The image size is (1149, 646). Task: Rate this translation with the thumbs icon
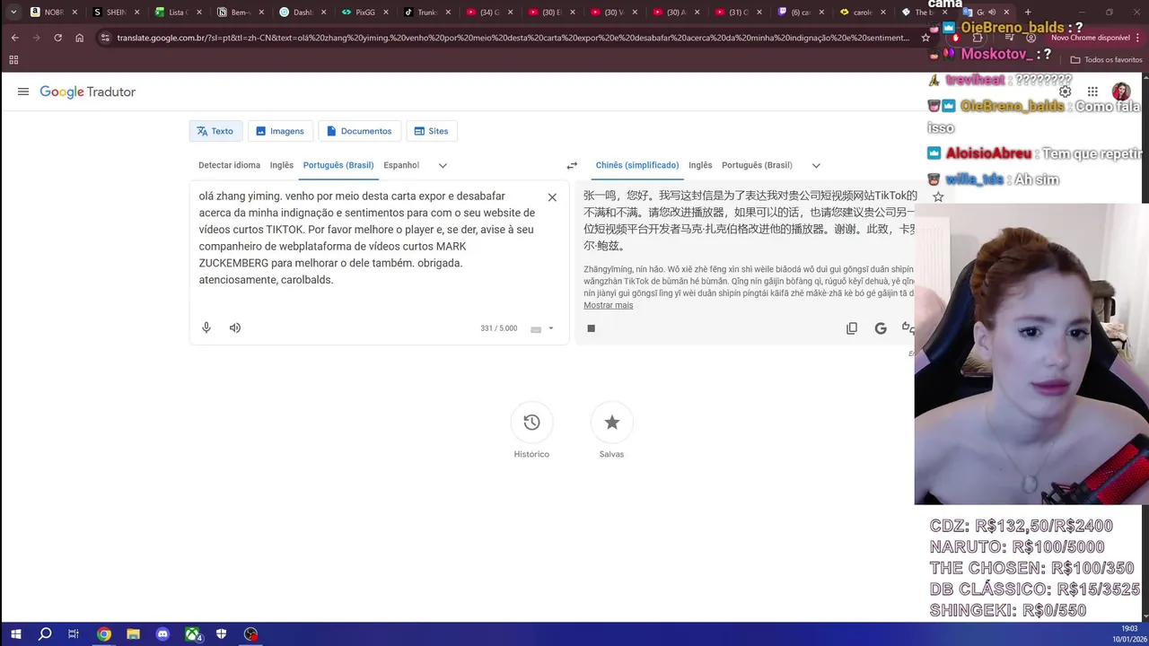[x=908, y=328]
